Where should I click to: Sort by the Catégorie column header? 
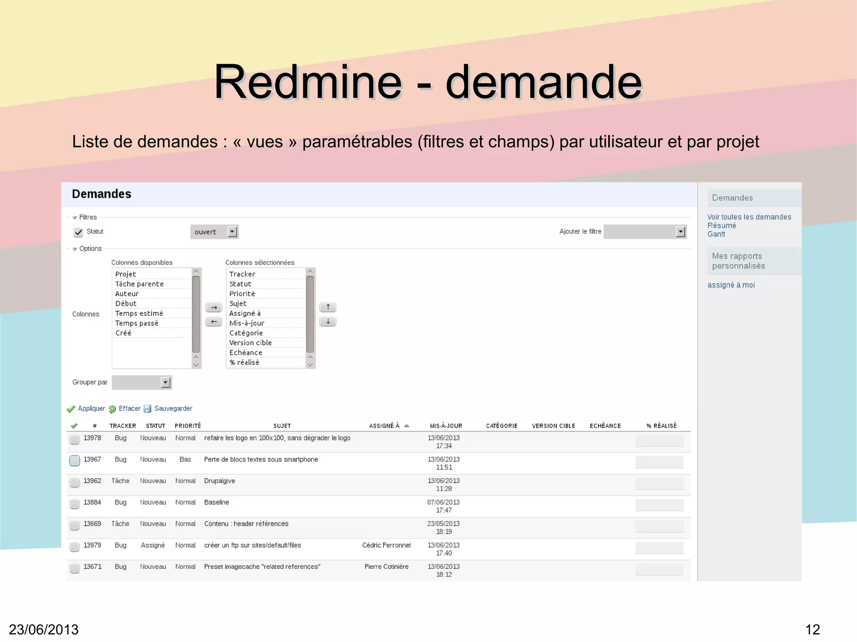click(x=502, y=426)
